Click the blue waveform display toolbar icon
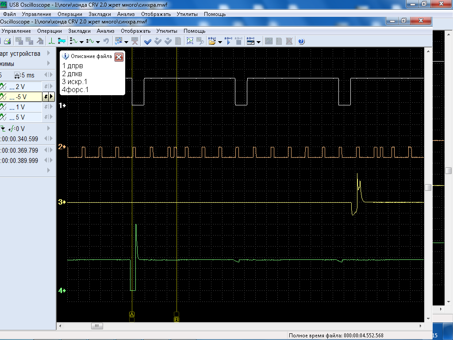 [x=119, y=41]
